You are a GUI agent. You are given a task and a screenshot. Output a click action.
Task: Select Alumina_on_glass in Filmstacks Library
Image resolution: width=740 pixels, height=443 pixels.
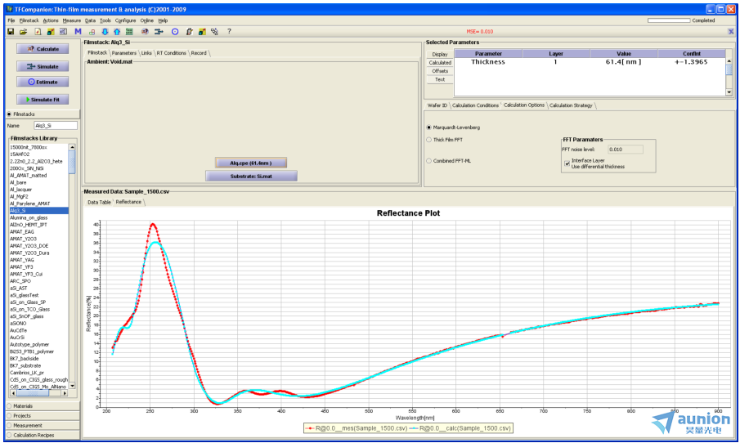(x=38, y=218)
